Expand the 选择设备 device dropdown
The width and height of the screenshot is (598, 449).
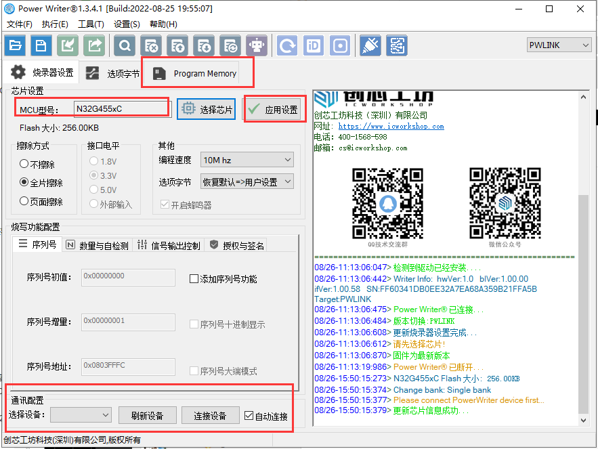(x=81, y=415)
